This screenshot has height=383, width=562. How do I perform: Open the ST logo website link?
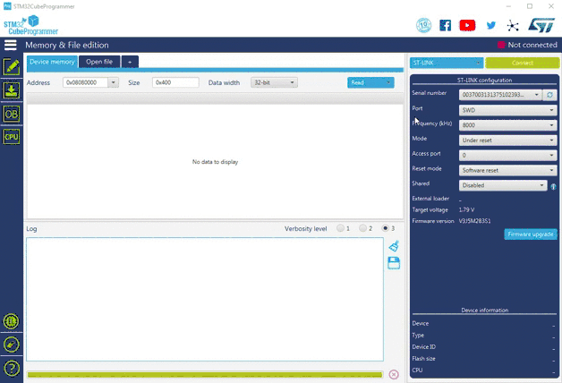pyautogui.click(x=541, y=25)
